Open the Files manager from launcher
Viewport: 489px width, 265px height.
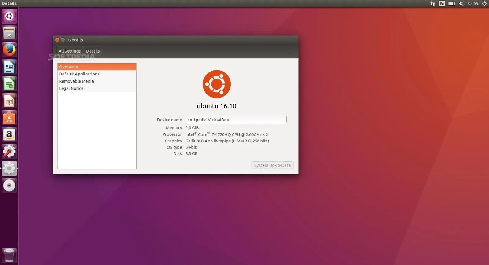click(x=9, y=33)
